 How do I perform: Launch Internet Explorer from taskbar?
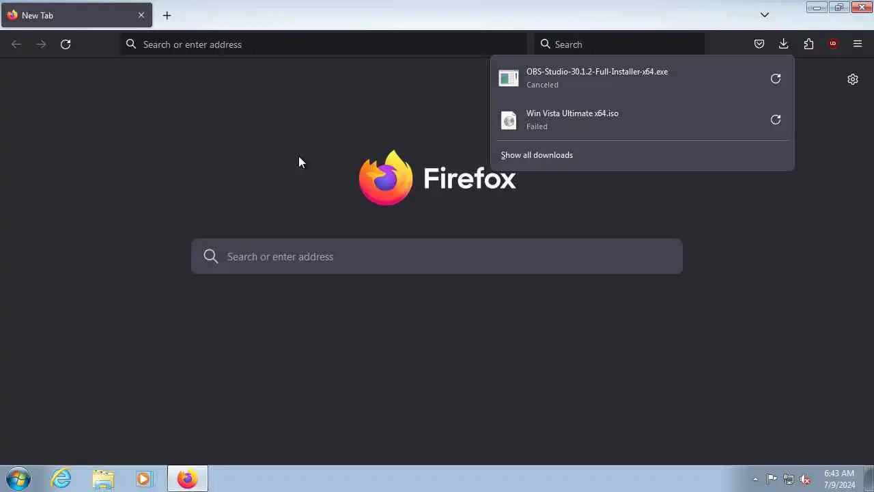[61, 478]
